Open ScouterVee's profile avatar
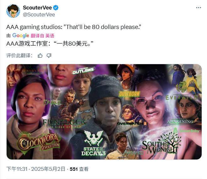The image size is (207, 179). coord(13,11)
